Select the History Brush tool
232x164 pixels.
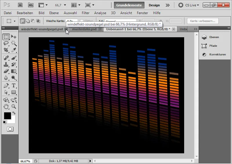tap(14, 64)
